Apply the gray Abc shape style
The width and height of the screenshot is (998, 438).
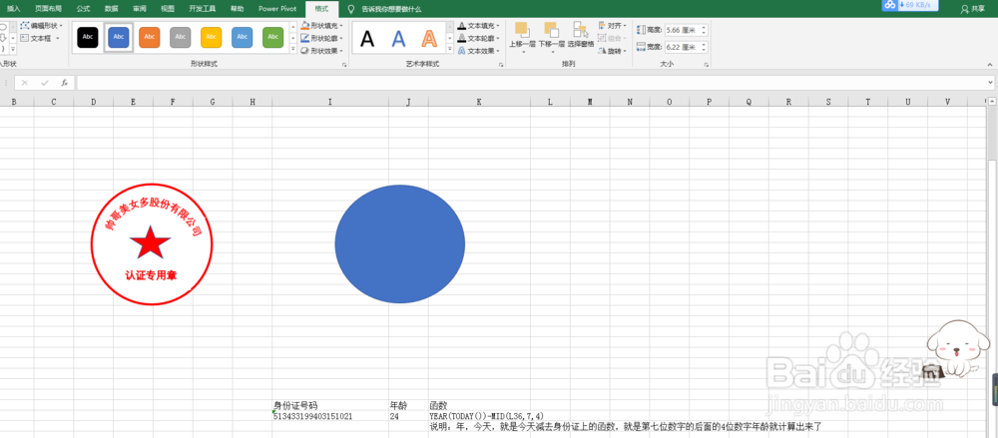pyautogui.click(x=180, y=38)
